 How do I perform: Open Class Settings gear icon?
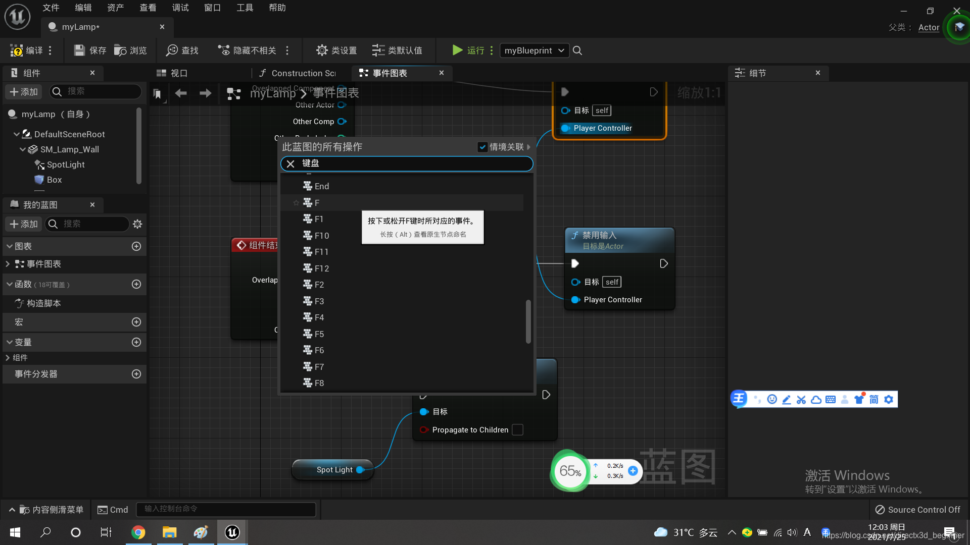point(322,50)
